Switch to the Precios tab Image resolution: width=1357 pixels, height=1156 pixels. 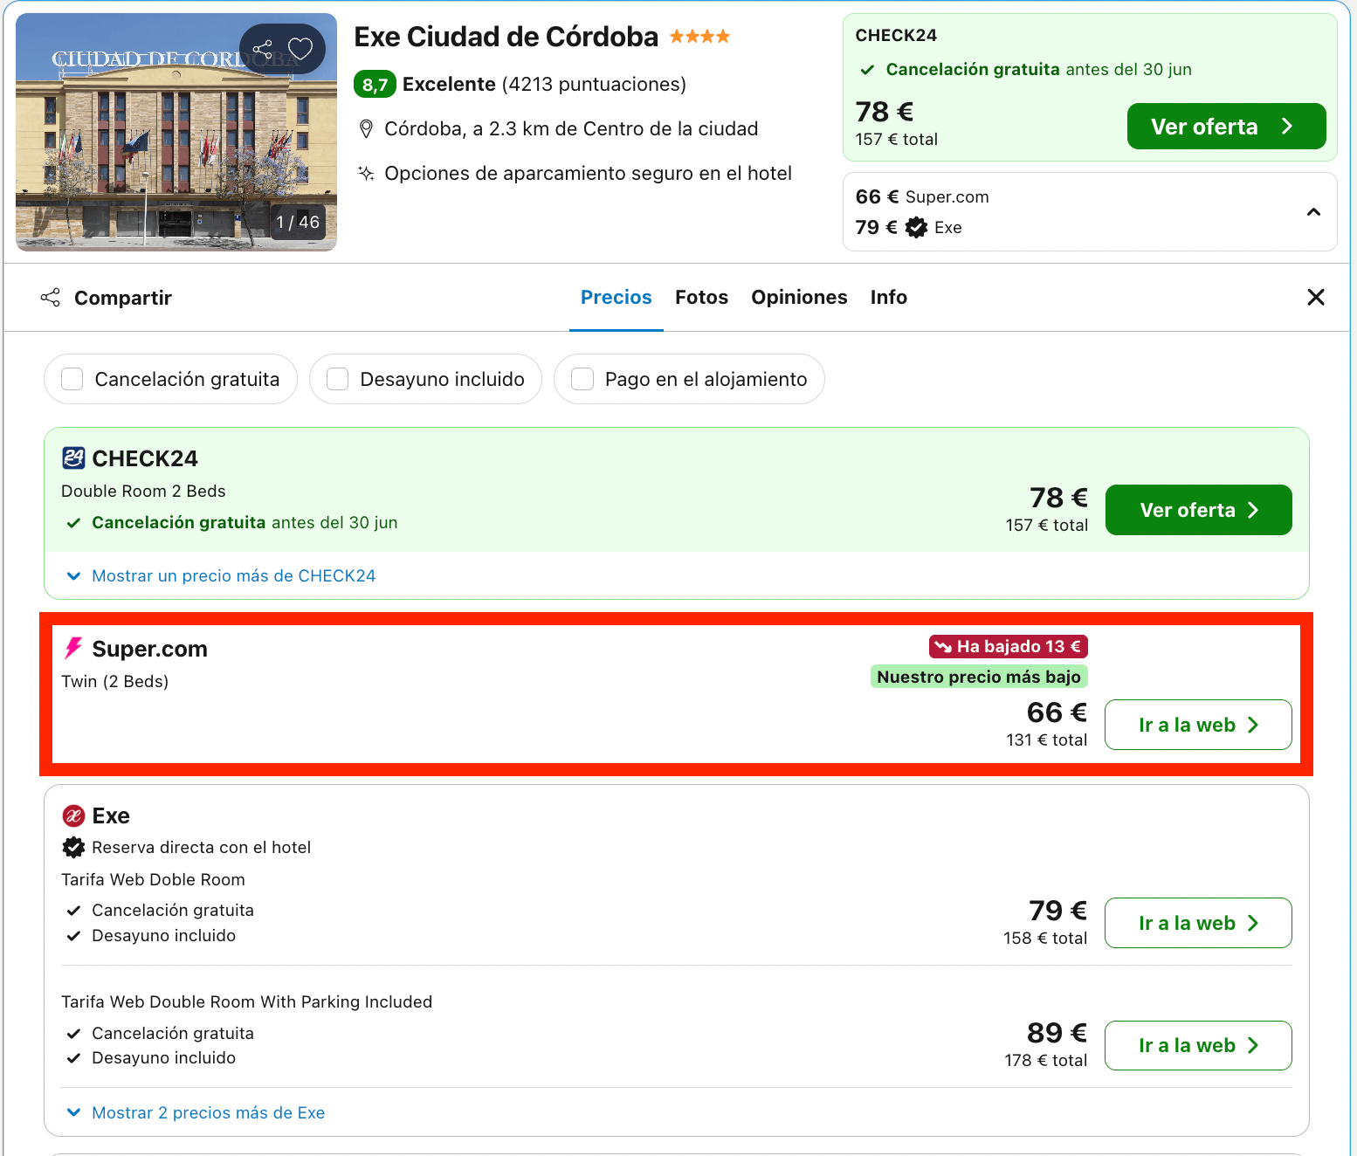(617, 298)
